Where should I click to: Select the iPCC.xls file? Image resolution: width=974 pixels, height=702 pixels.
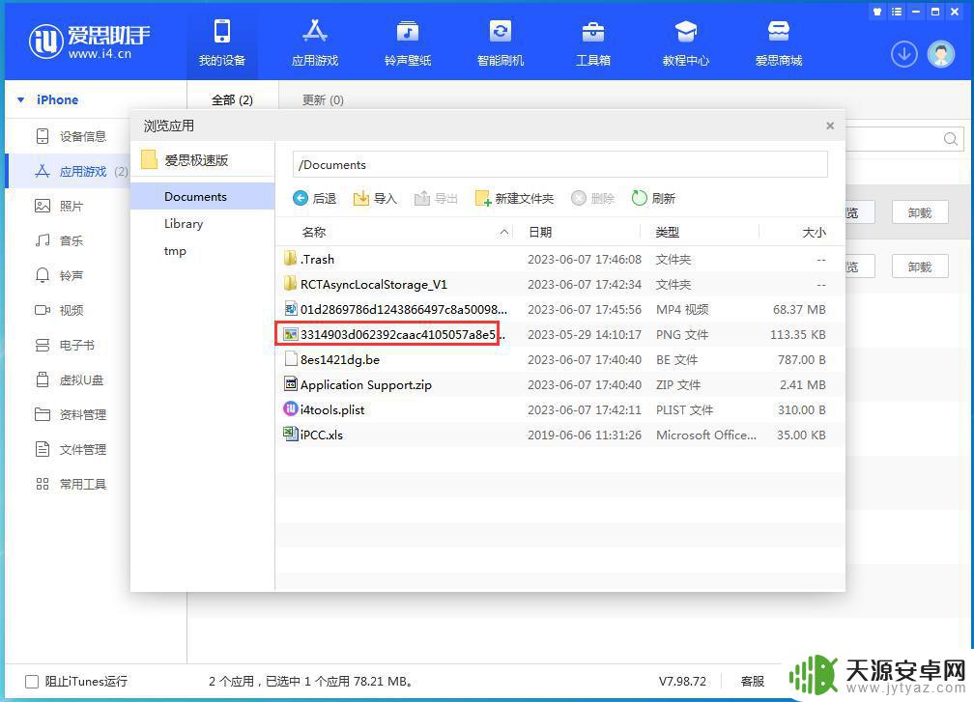[559, 435]
